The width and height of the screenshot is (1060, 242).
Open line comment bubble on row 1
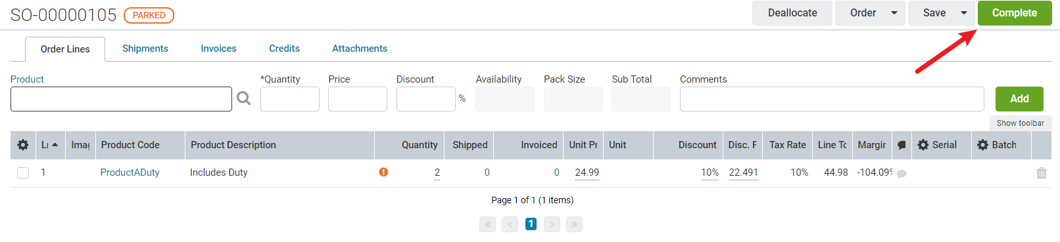(x=902, y=174)
